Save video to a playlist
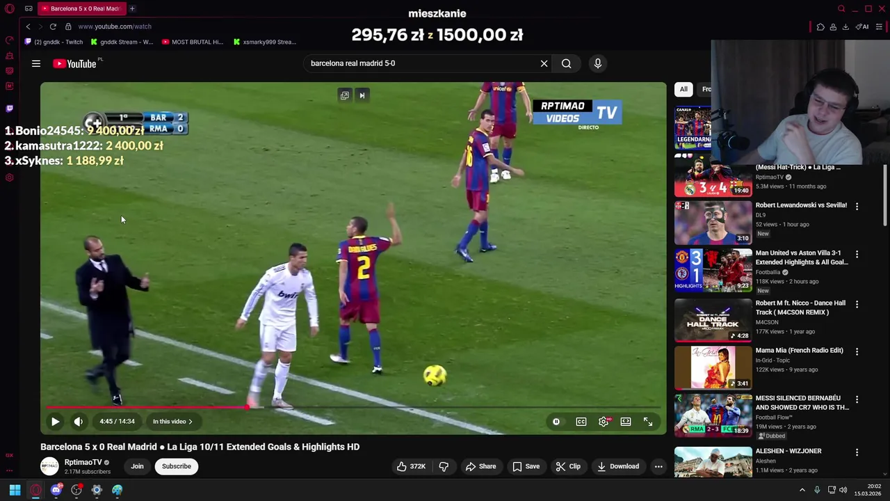Image resolution: width=890 pixels, height=501 pixels. (526, 466)
